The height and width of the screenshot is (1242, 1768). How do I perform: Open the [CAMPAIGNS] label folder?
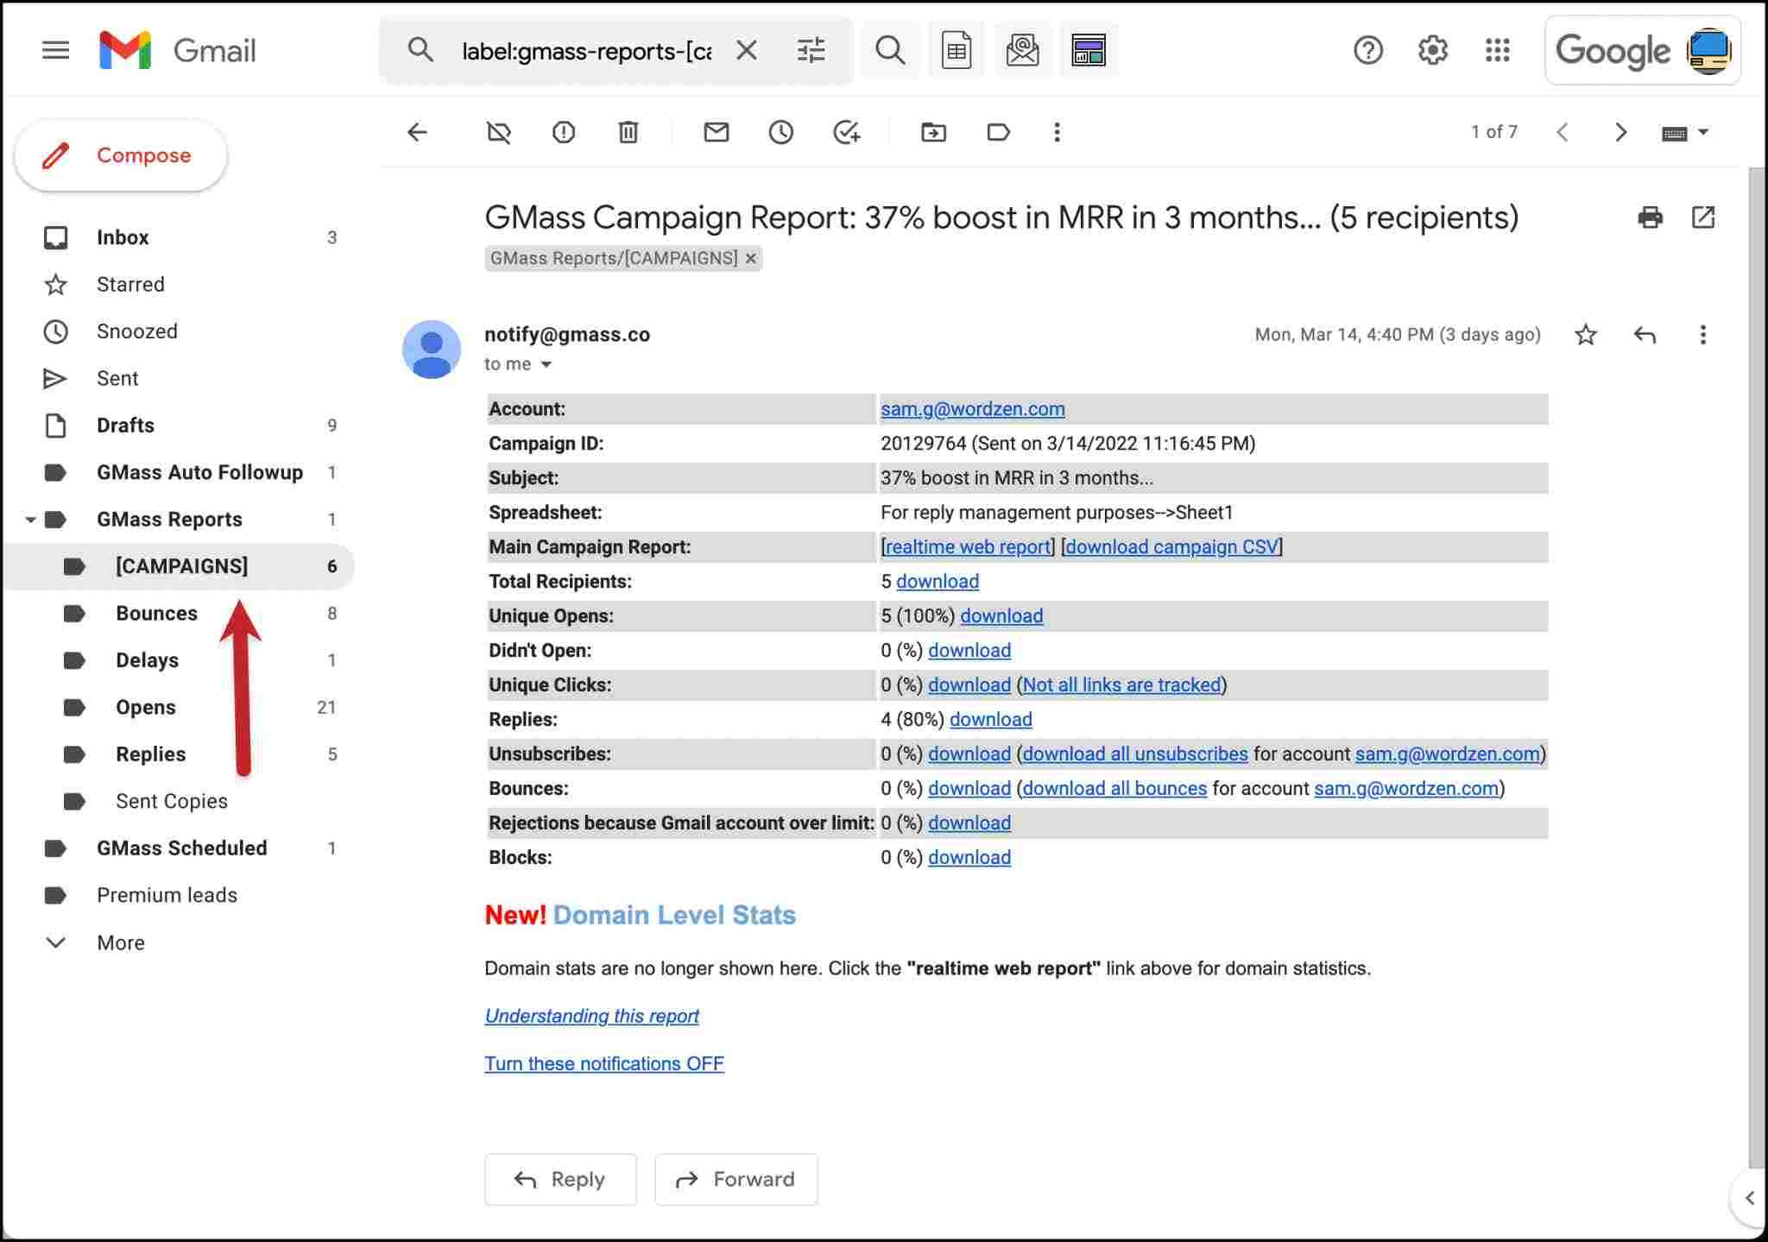pos(181,566)
